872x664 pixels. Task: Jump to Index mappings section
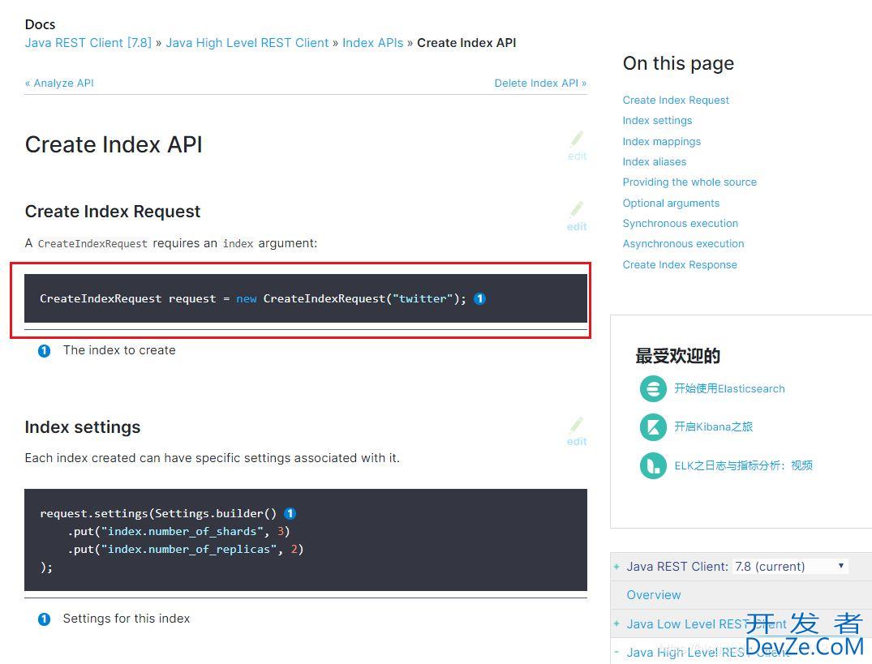pos(662,142)
